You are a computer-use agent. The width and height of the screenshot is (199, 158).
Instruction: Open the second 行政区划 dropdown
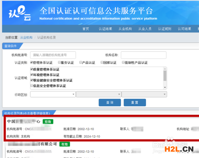pyautogui.click(x=99, y=94)
